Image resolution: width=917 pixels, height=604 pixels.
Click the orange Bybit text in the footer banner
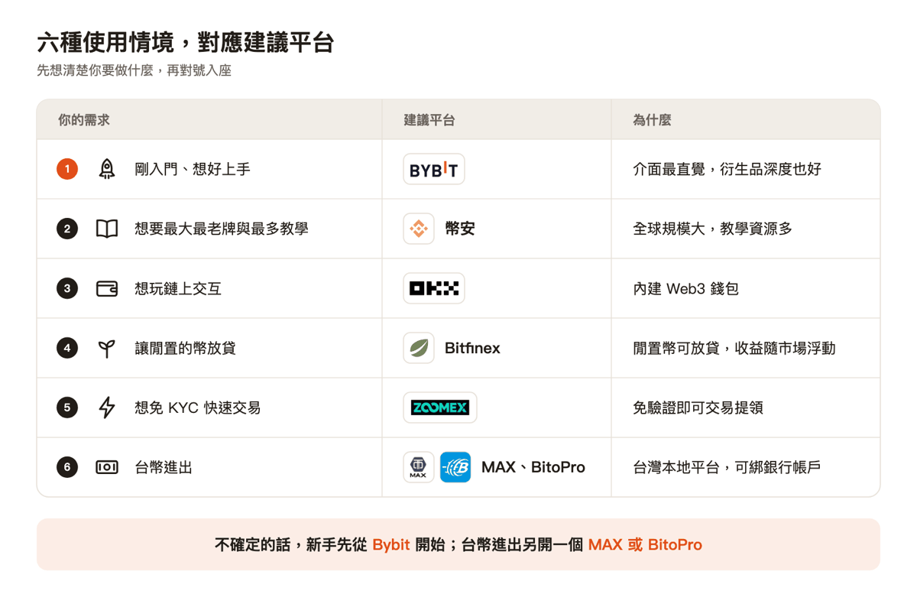391,545
